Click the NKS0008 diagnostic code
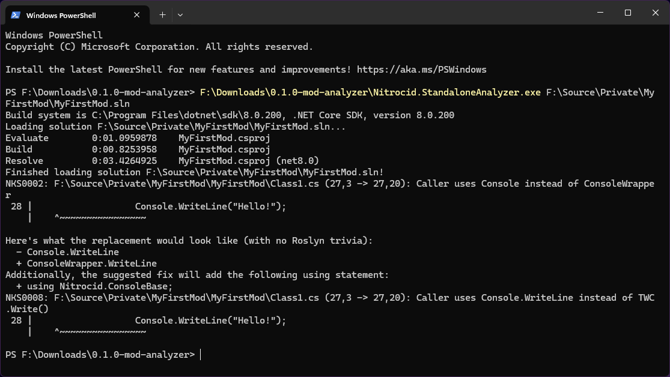670x377 pixels. point(26,298)
